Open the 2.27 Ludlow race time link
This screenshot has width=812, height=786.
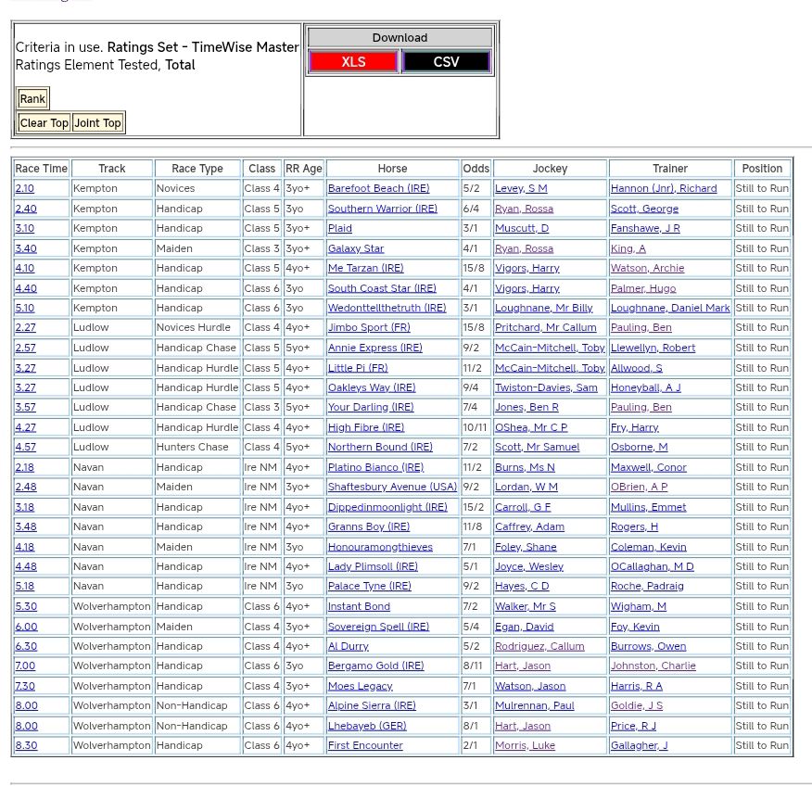tap(25, 327)
